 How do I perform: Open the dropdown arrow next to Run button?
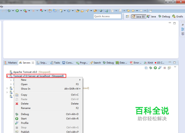tap(21, 11)
